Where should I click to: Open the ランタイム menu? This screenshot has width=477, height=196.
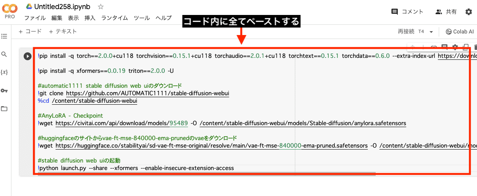(x=114, y=18)
